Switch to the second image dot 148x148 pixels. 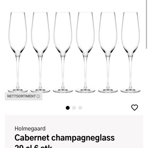click(74, 108)
